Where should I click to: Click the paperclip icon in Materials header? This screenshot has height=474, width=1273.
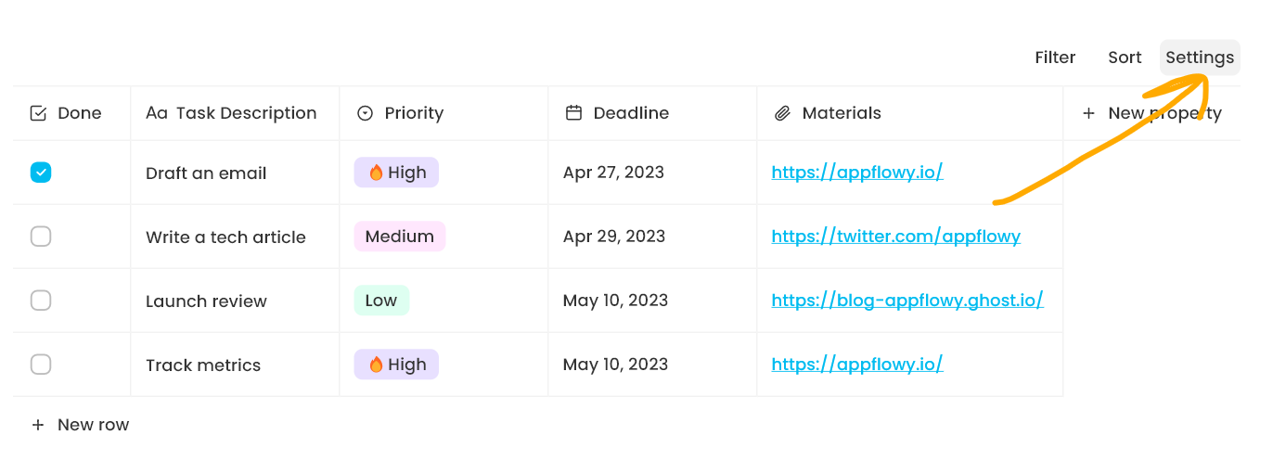783,113
